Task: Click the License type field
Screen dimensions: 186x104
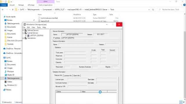Action: [77, 79]
